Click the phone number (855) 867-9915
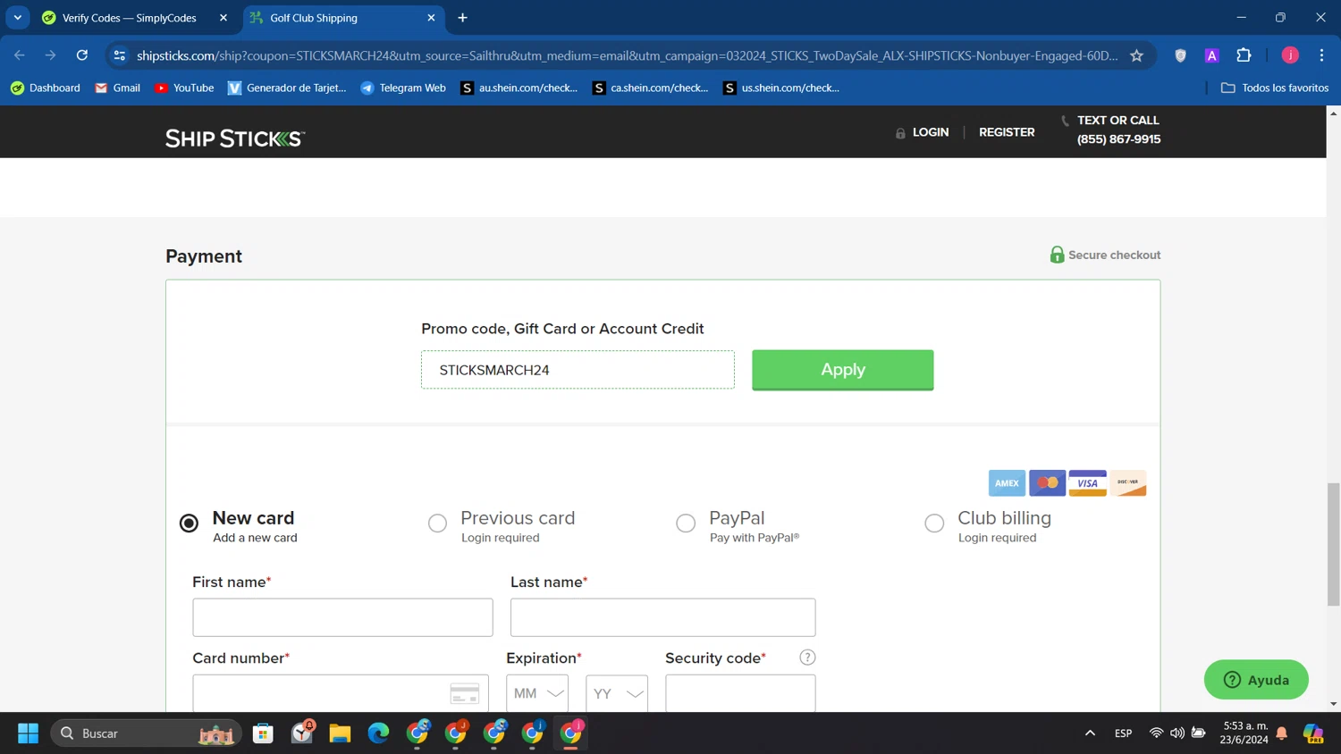1341x754 pixels. [1118, 139]
